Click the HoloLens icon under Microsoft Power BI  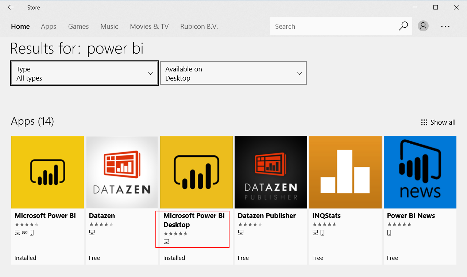click(x=24, y=233)
